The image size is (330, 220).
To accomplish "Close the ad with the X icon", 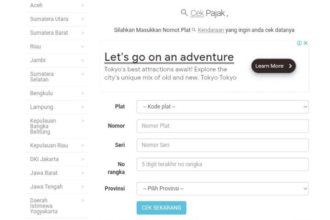I will [x=306, y=43].
